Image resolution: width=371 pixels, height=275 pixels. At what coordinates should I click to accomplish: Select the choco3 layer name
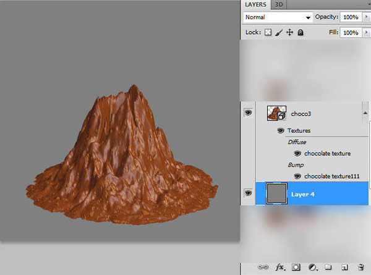point(301,114)
